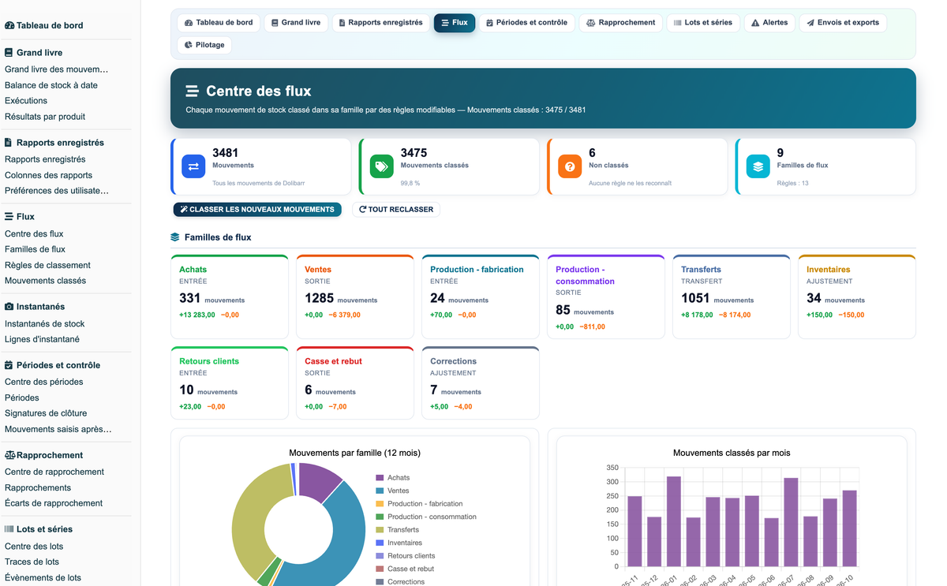
Task: Open the Corrections family card
Action: tap(481, 383)
